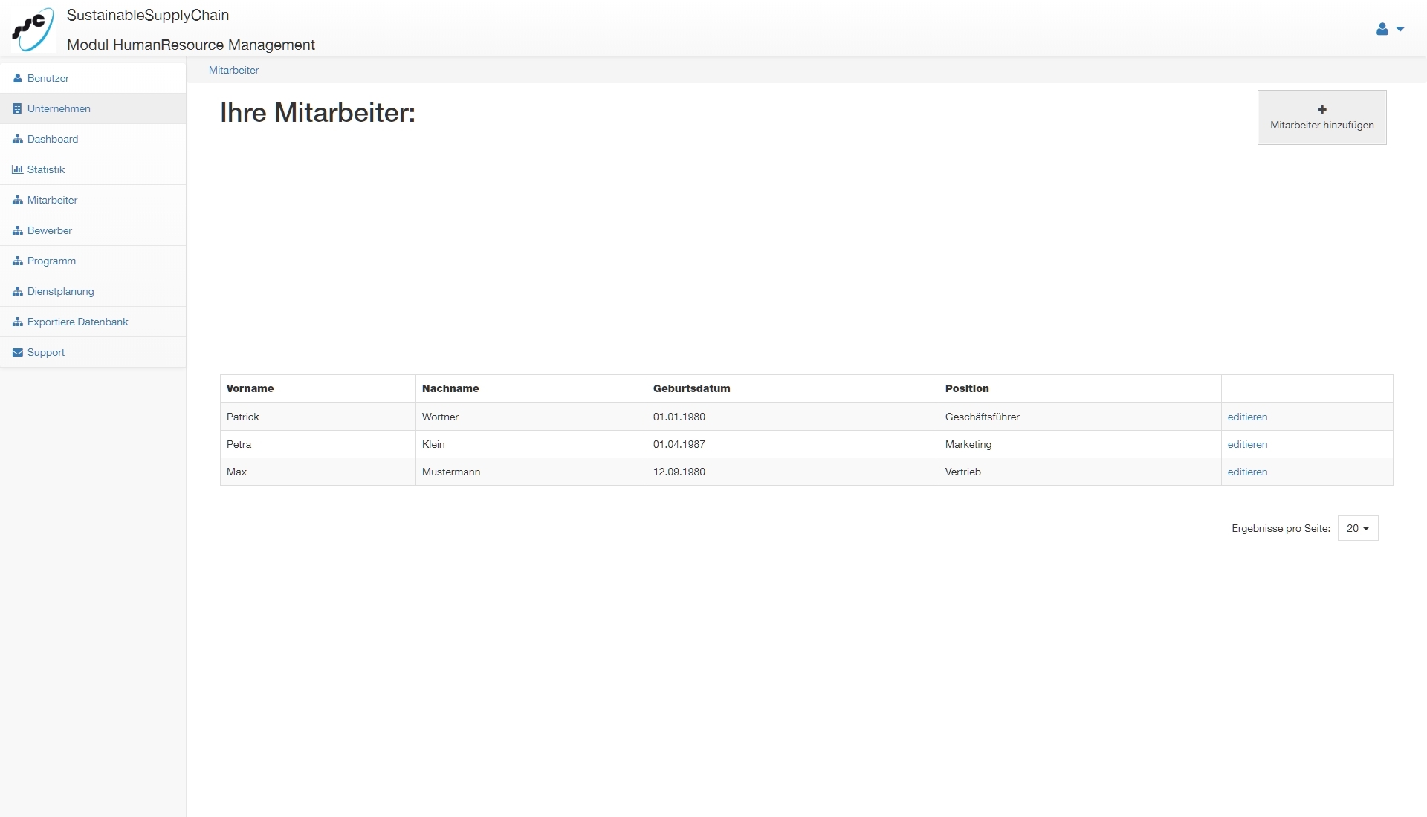Click the Dashboard sitemap icon

tap(18, 139)
